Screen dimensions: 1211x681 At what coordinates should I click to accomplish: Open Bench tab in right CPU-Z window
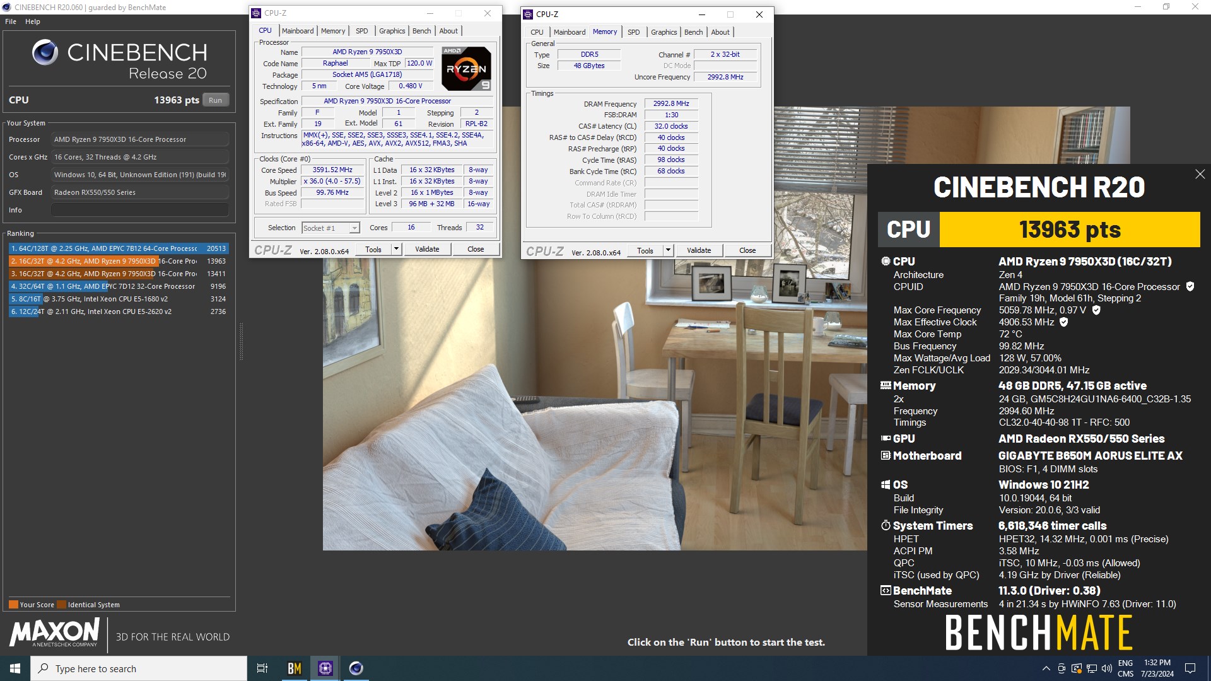tap(693, 32)
